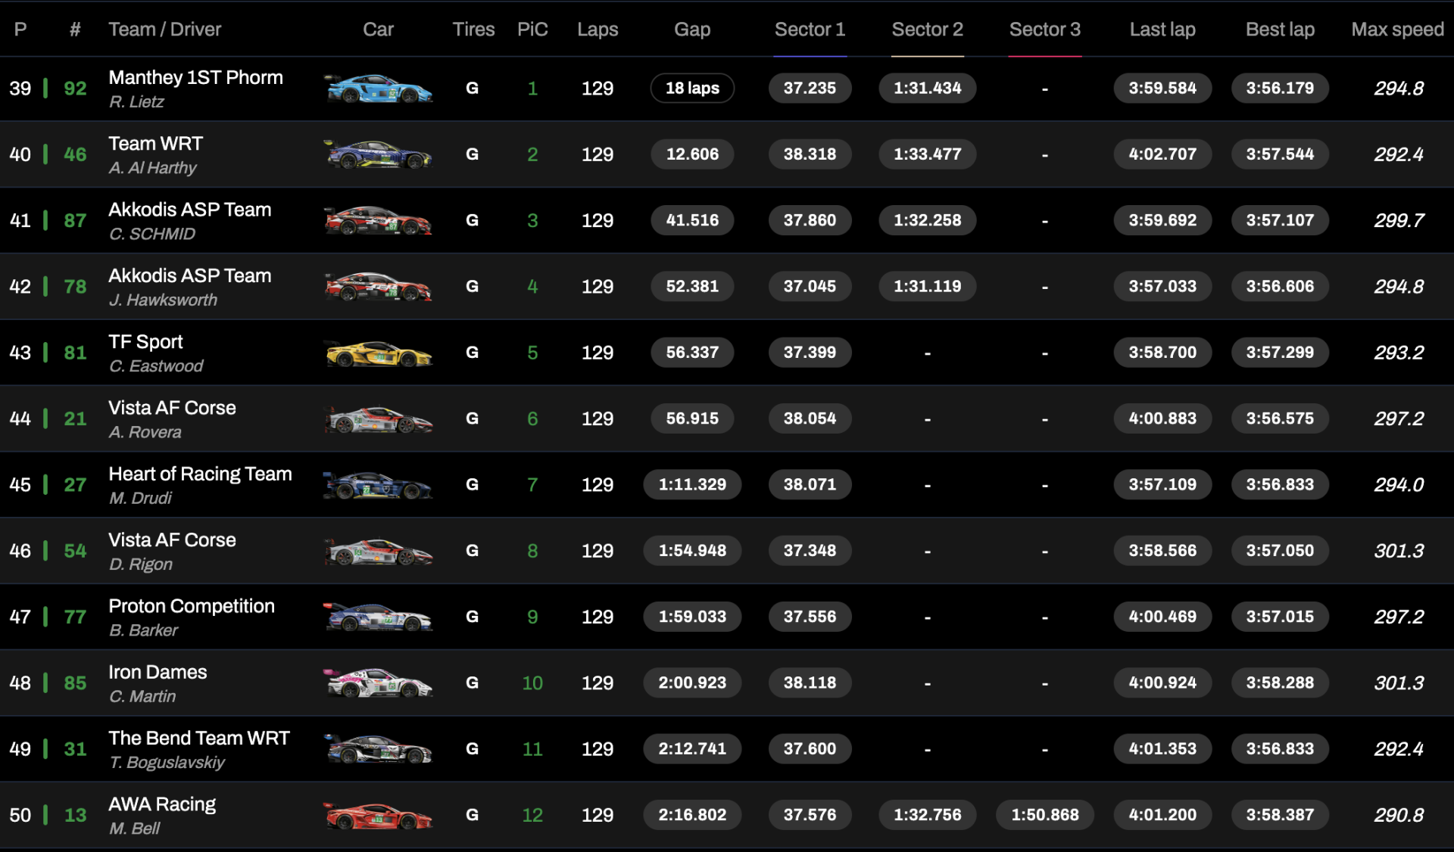The height and width of the screenshot is (852, 1454).
Task: Select driver A. Rovera
Action: 145,432
